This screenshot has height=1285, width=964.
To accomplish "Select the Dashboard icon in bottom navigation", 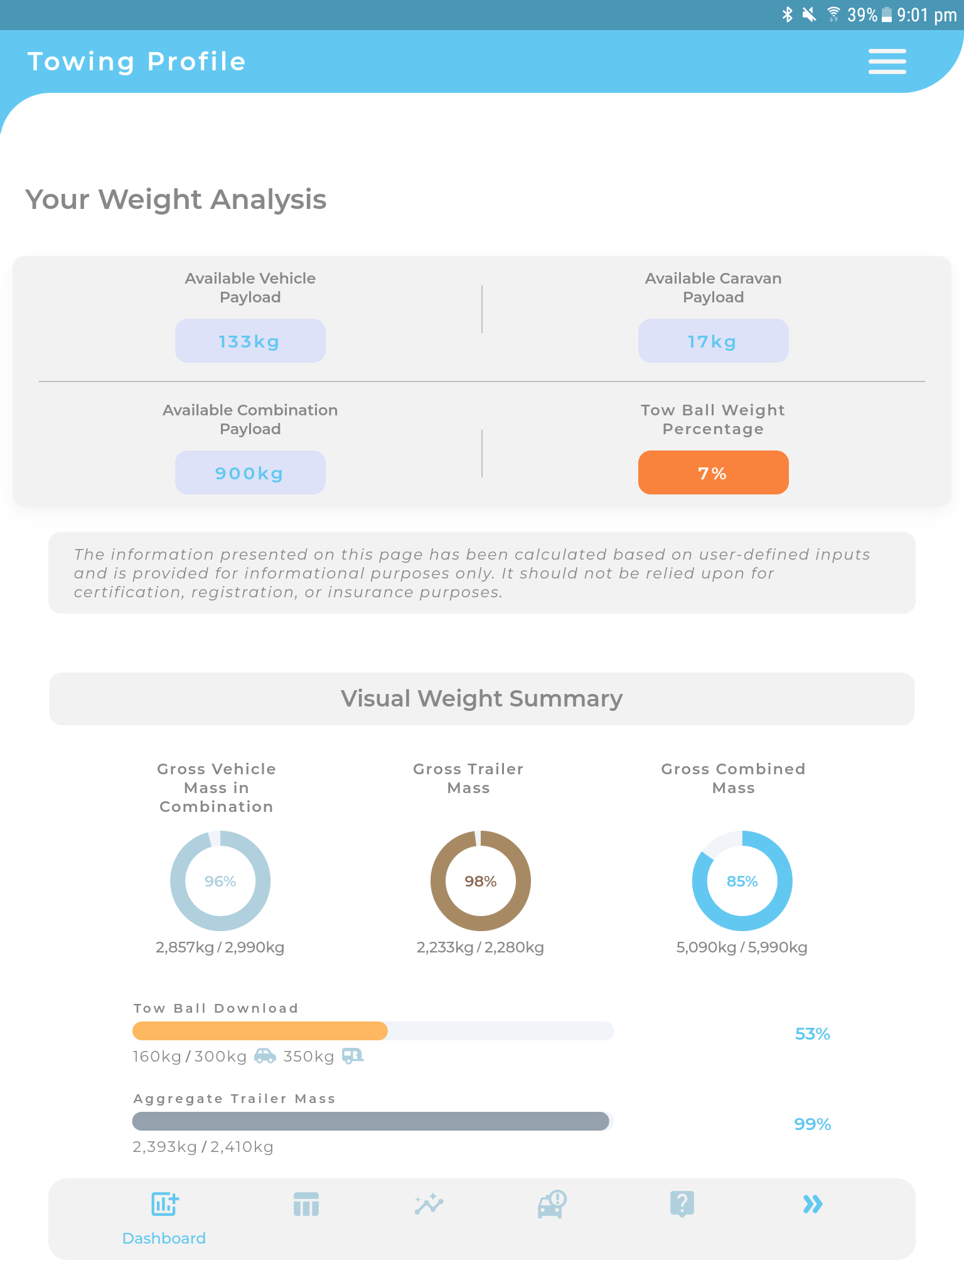I will [x=164, y=1205].
